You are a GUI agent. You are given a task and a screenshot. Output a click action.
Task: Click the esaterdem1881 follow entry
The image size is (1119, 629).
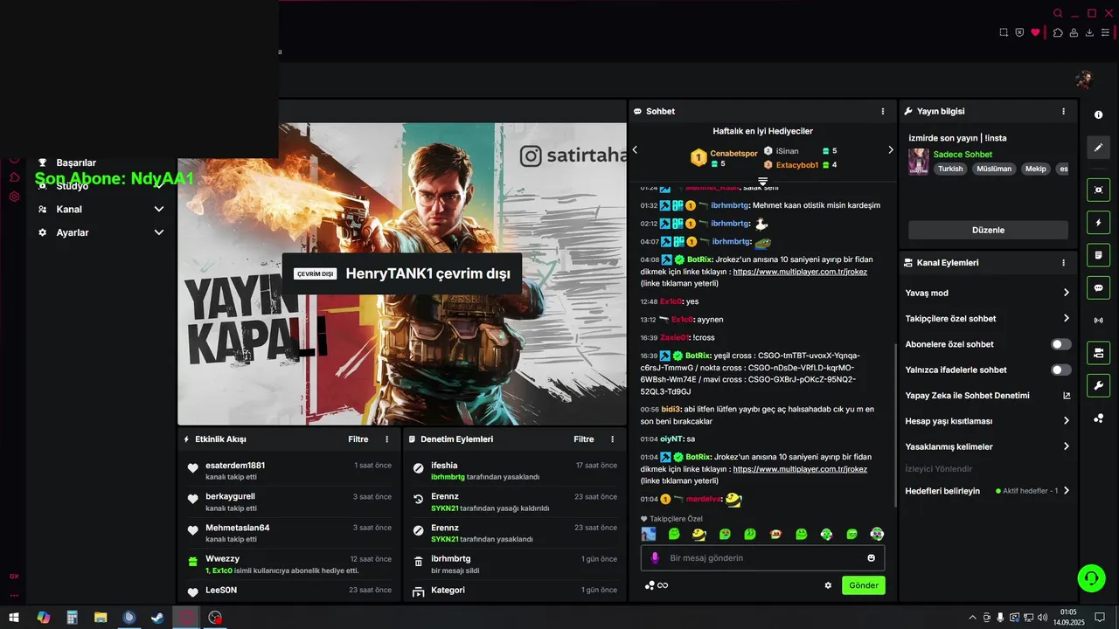click(288, 471)
